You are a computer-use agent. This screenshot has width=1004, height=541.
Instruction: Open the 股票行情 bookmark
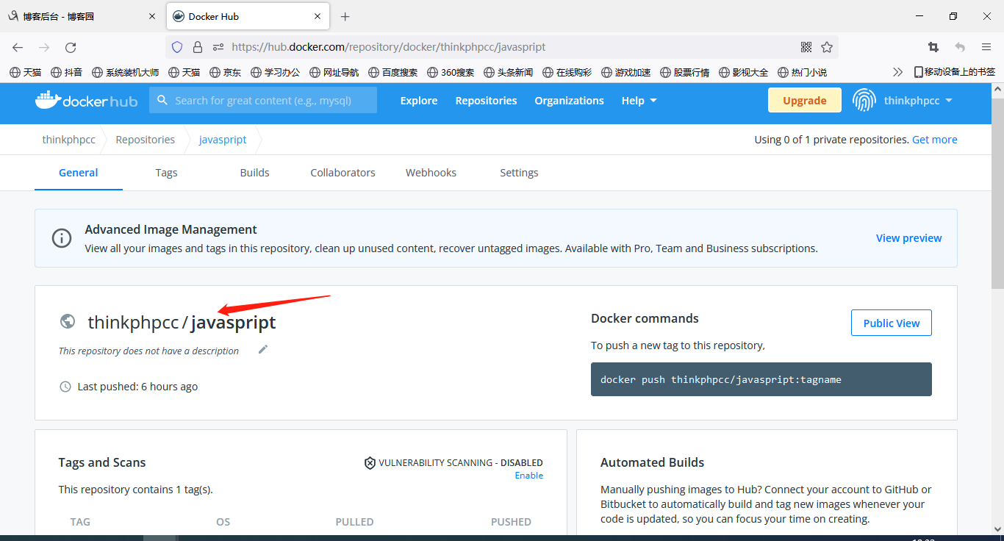click(685, 72)
